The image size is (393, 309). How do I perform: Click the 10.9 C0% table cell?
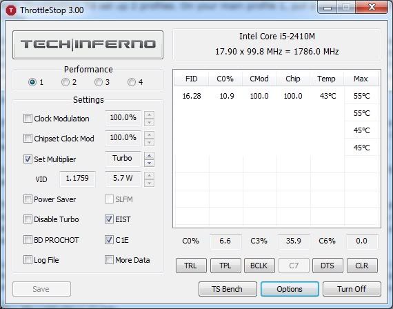click(x=227, y=96)
